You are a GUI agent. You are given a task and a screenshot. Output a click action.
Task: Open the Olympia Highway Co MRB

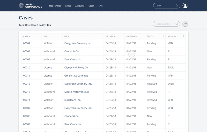click(x=76, y=68)
